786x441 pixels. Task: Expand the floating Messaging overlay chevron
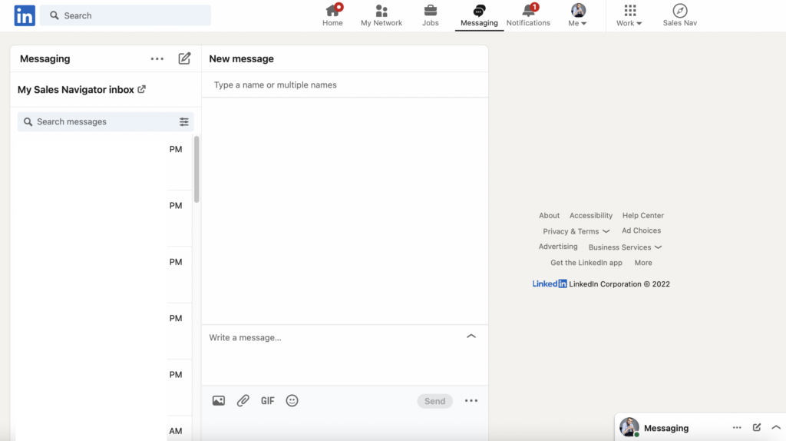(775, 427)
